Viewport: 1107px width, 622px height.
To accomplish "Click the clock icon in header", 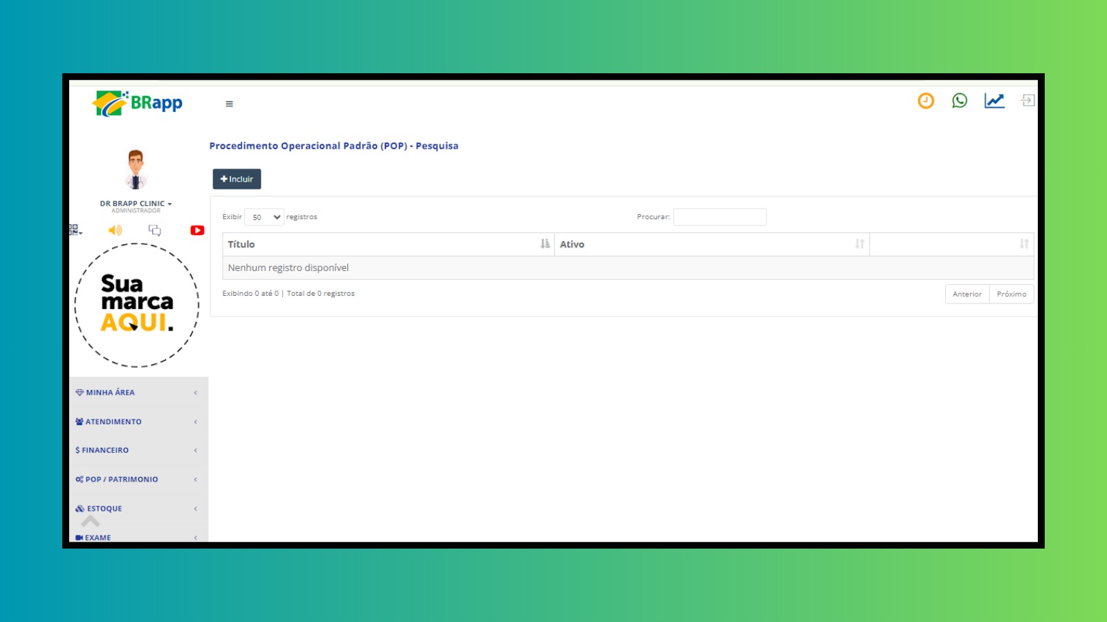I will pos(925,101).
